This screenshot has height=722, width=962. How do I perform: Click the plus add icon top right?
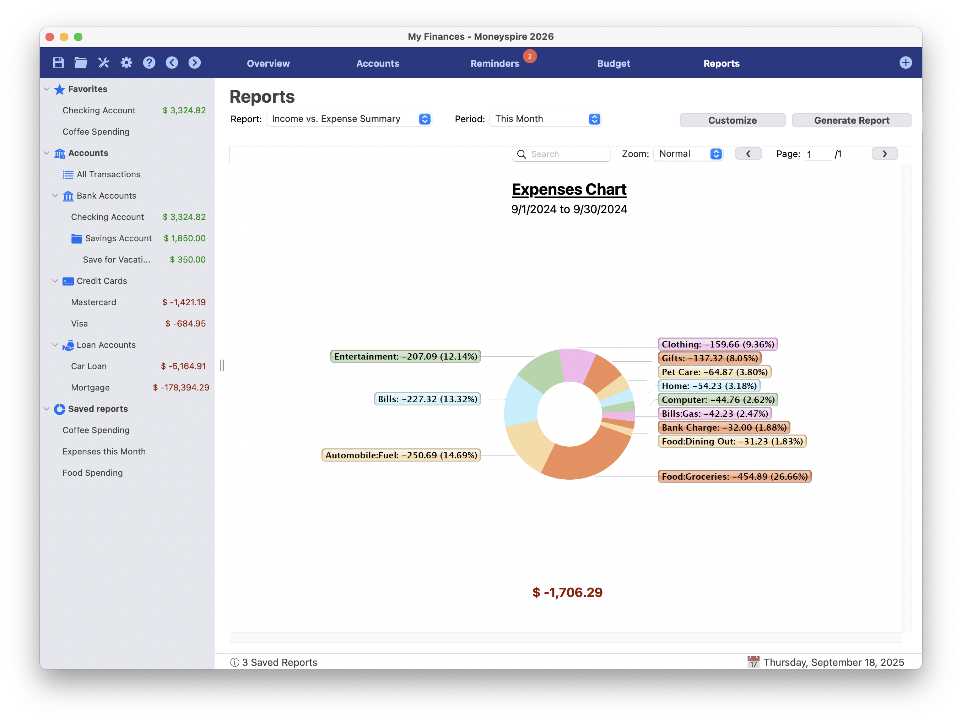(x=906, y=63)
